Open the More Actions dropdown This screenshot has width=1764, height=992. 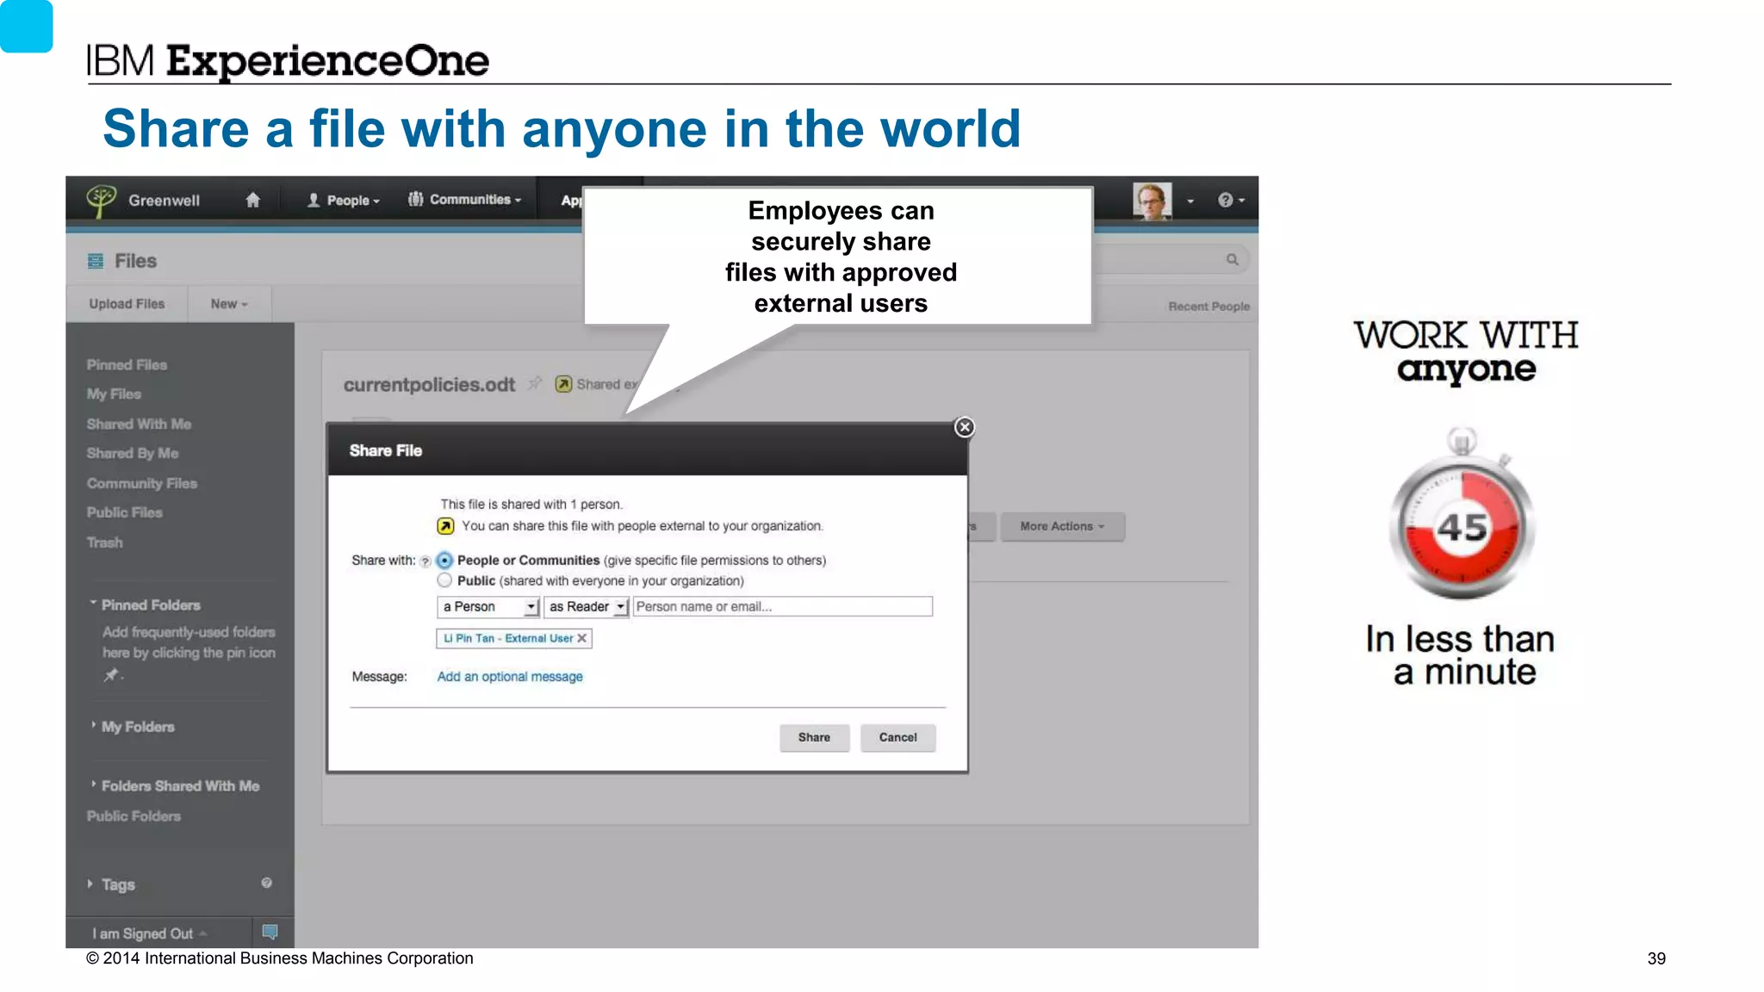click(x=1062, y=527)
